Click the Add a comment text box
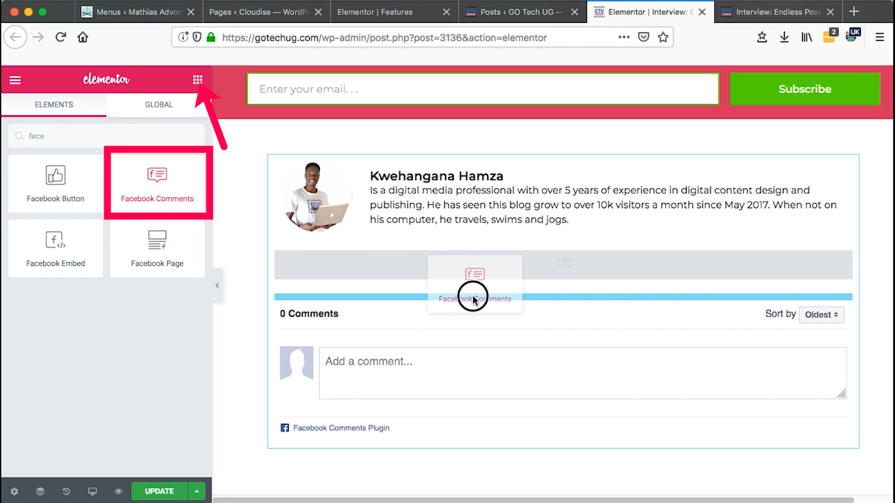The width and height of the screenshot is (895, 503). 582,373
